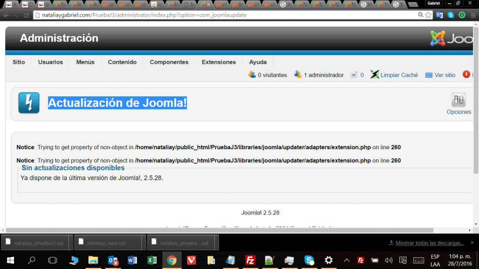
Task: Open Task View in taskbar
Action: [53, 260]
